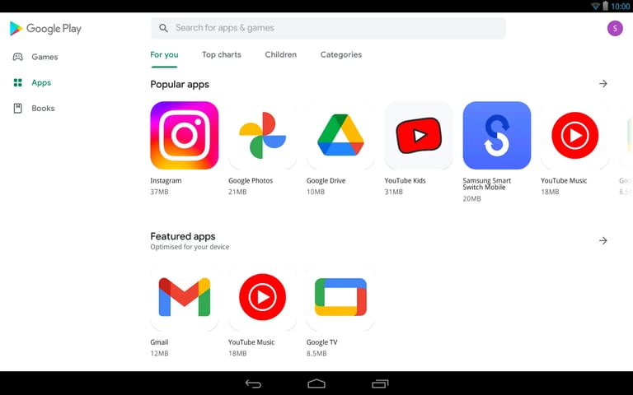Open YouTube Music icon in Featured apps

point(262,297)
